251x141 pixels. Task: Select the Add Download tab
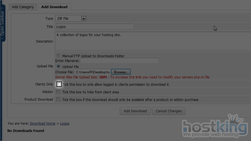(54, 7)
